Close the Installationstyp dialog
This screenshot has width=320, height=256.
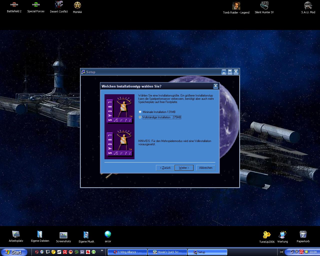pyautogui.click(x=215, y=86)
